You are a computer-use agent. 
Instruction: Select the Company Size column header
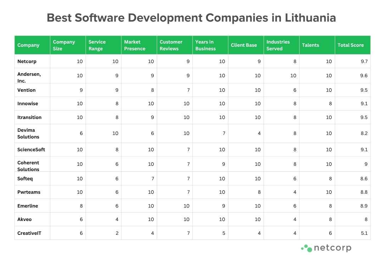pyautogui.click(x=68, y=45)
